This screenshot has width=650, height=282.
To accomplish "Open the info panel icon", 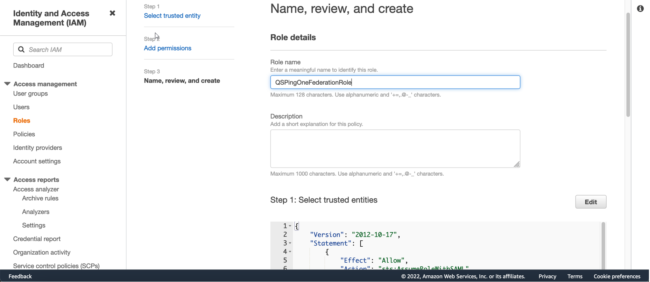I will [x=641, y=9].
